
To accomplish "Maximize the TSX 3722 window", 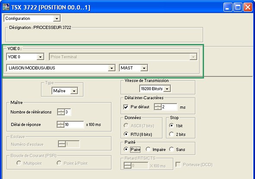I will [238, 7].
